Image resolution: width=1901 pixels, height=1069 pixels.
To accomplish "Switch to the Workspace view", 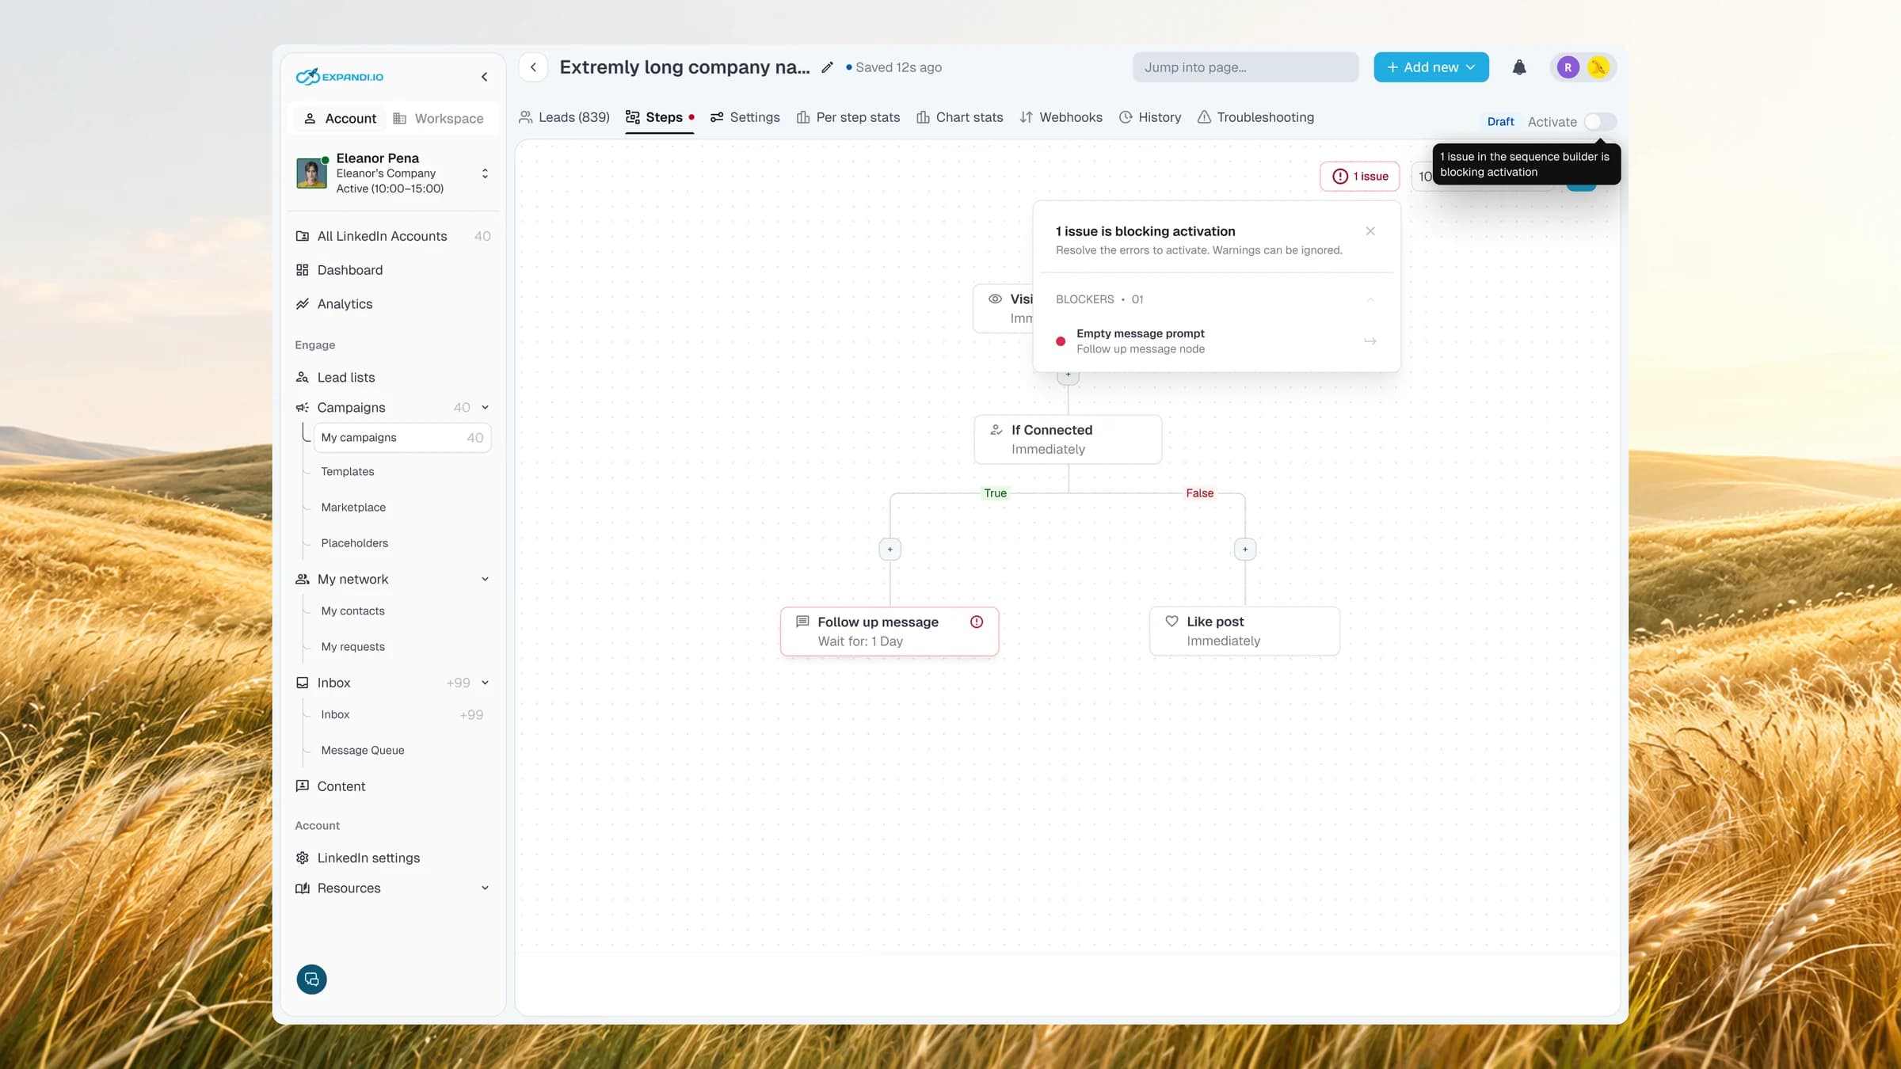I will 438,119.
